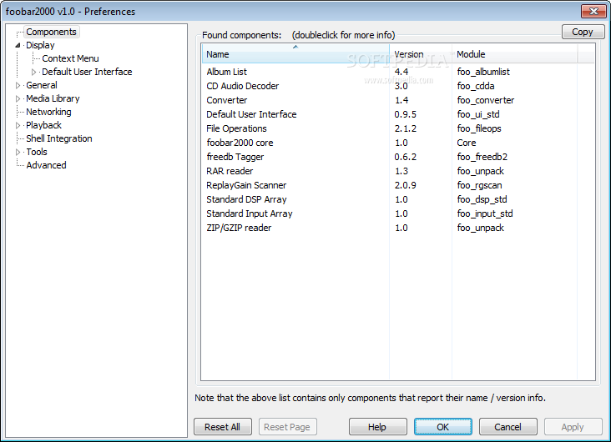611x442 pixels.
Task: Click the foo_freedb2 module cell
Action: pyautogui.click(x=482, y=157)
